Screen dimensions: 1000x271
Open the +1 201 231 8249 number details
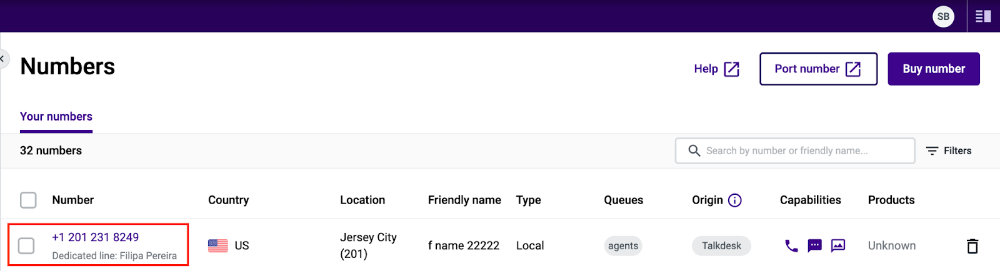coord(96,237)
